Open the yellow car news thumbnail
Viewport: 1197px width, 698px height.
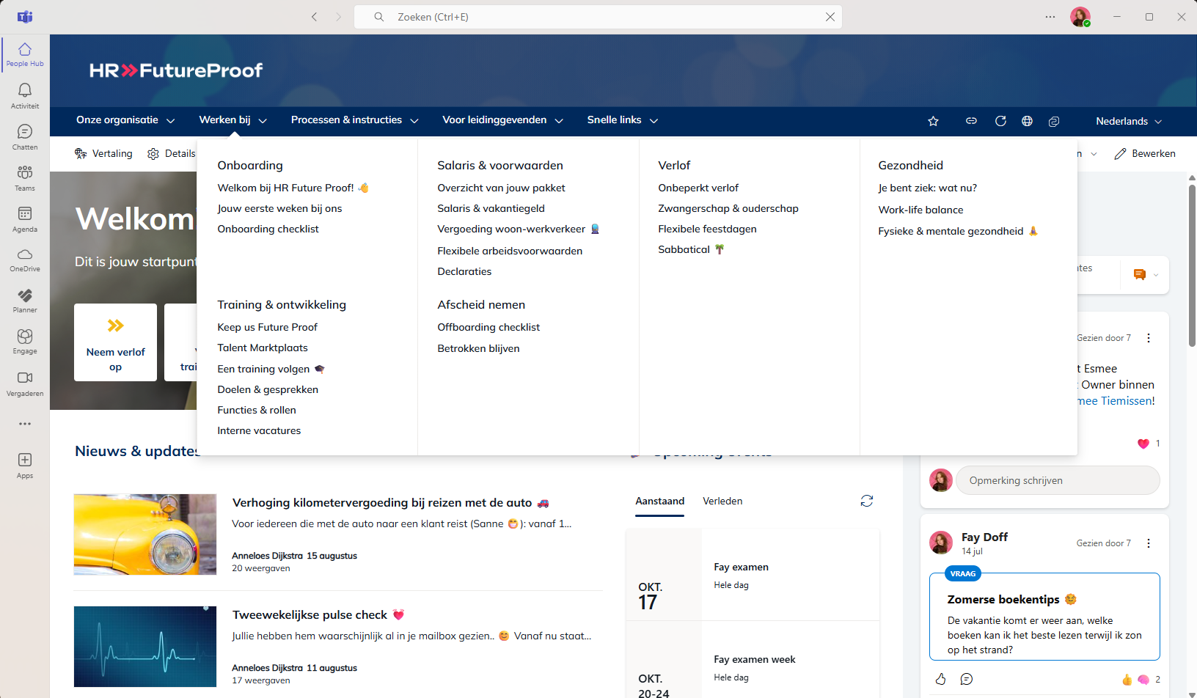145,534
